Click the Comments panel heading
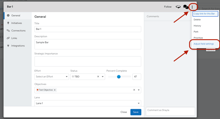 (x=153, y=16)
